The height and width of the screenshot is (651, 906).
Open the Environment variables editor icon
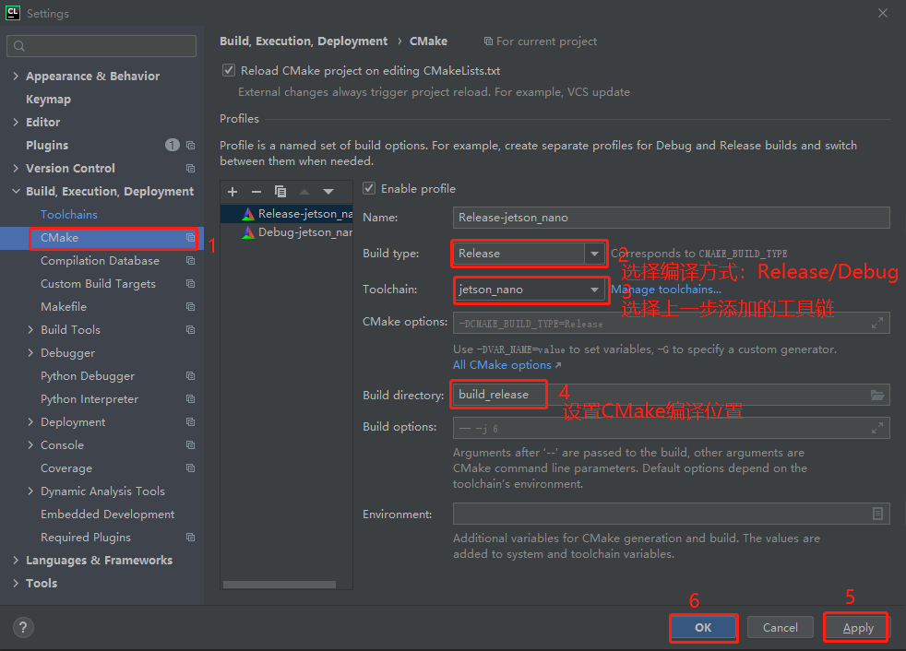point(877,514)
